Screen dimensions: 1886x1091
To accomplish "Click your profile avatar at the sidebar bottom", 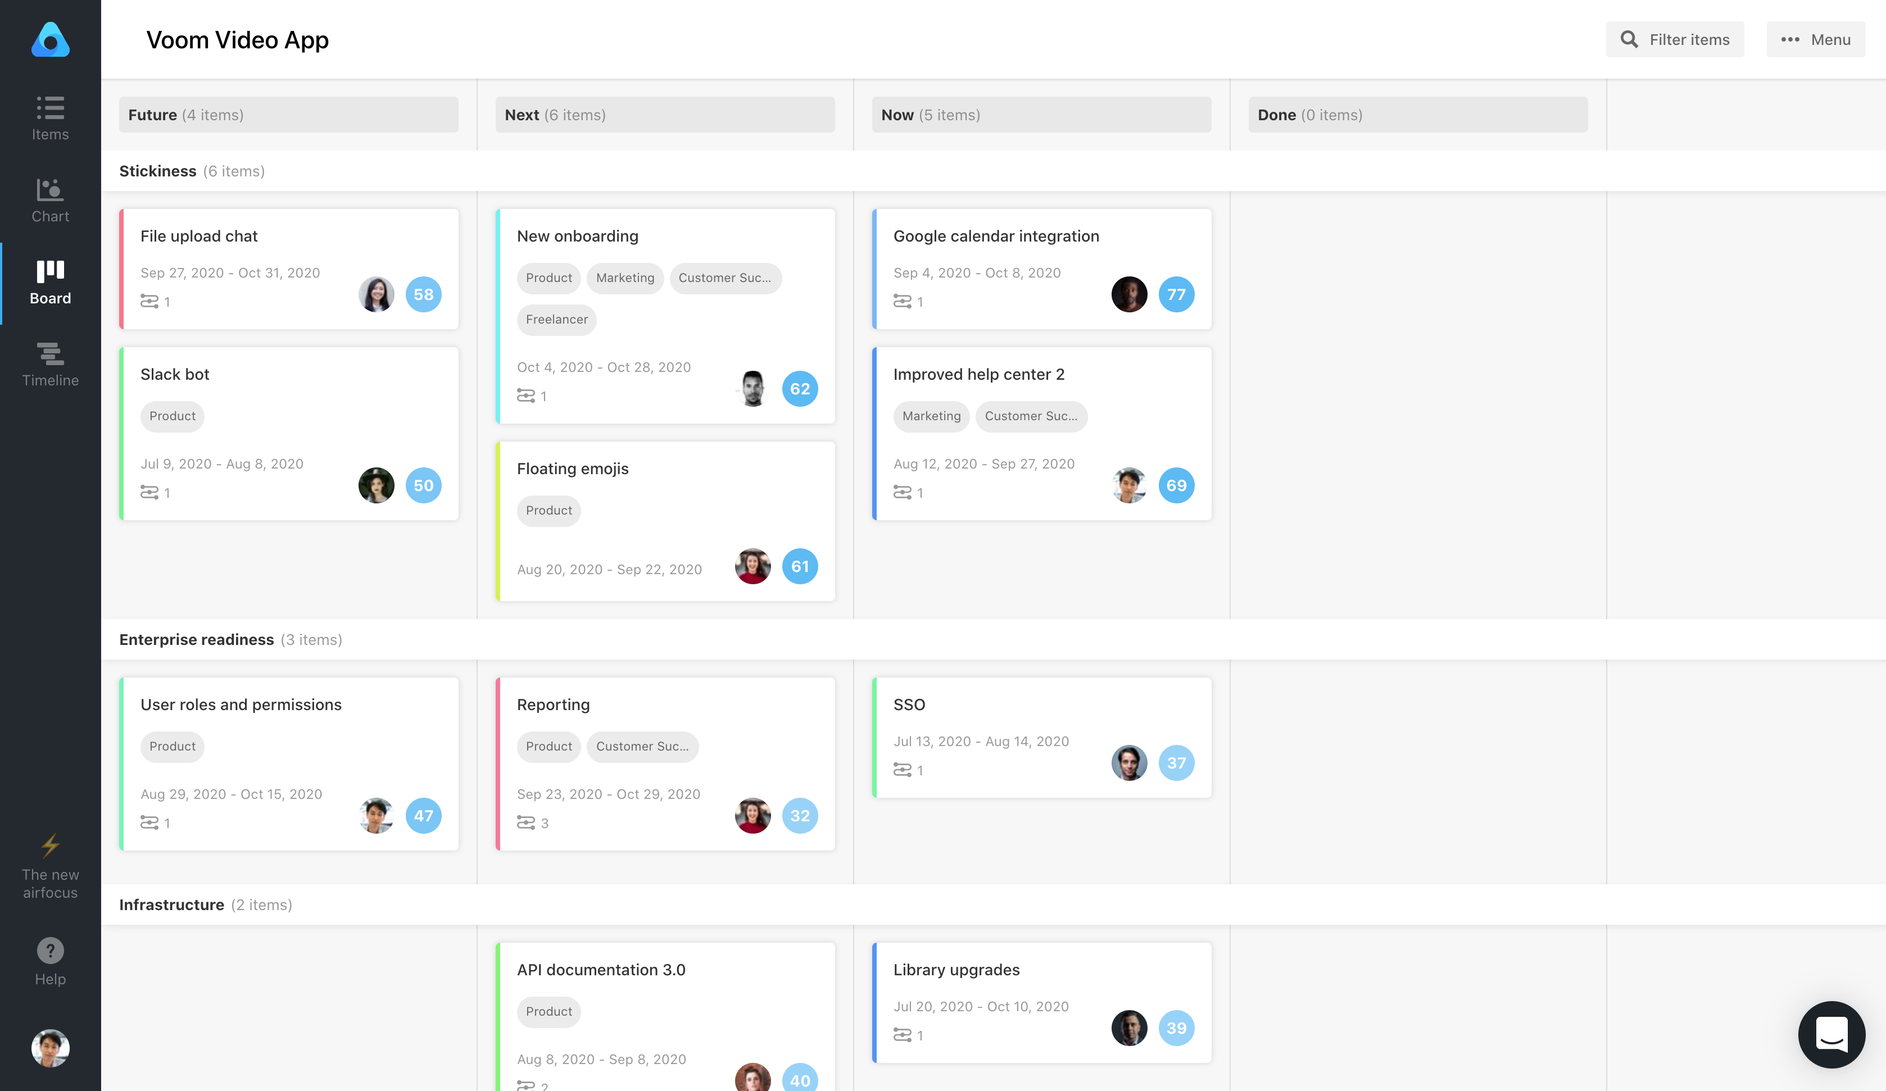I will click(49, 1048).
